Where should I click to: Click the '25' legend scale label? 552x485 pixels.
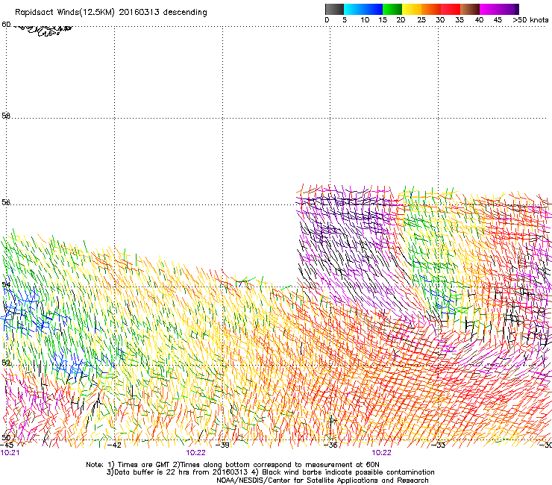(421, 20)
